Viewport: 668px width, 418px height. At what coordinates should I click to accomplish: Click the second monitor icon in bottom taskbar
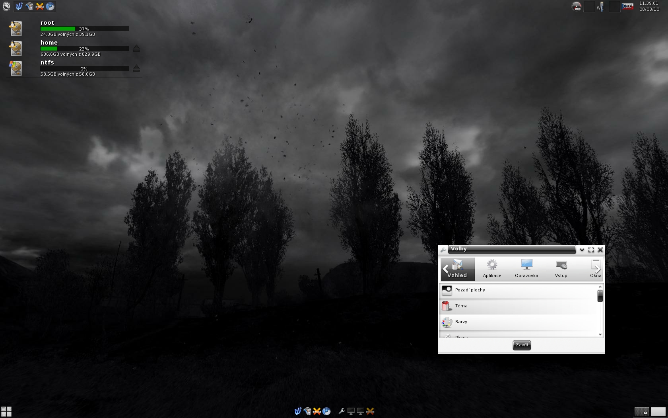360,411
